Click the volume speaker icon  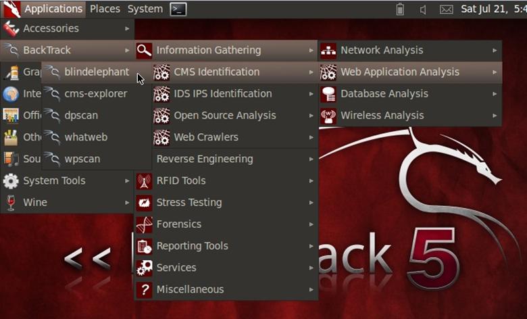pos(423,9)
